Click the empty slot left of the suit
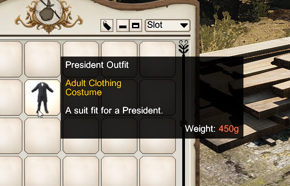290x186 pixels. pyautogui.click(x=11, y=98)
